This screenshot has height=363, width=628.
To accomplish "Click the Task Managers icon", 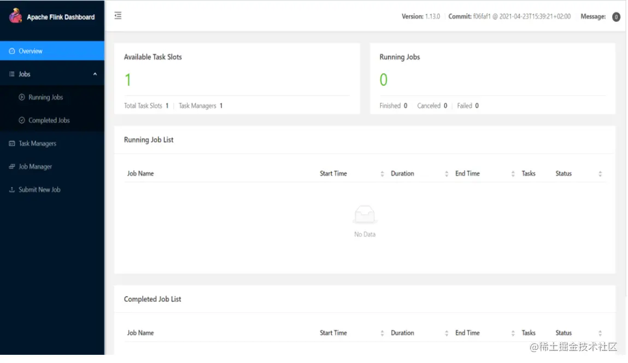I will pos(12,143).
